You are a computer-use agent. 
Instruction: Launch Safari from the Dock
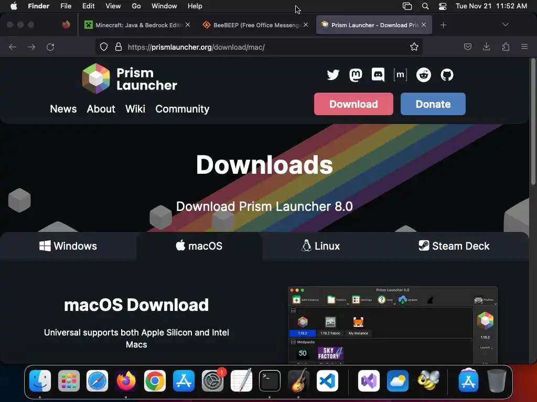pos(97,381)
